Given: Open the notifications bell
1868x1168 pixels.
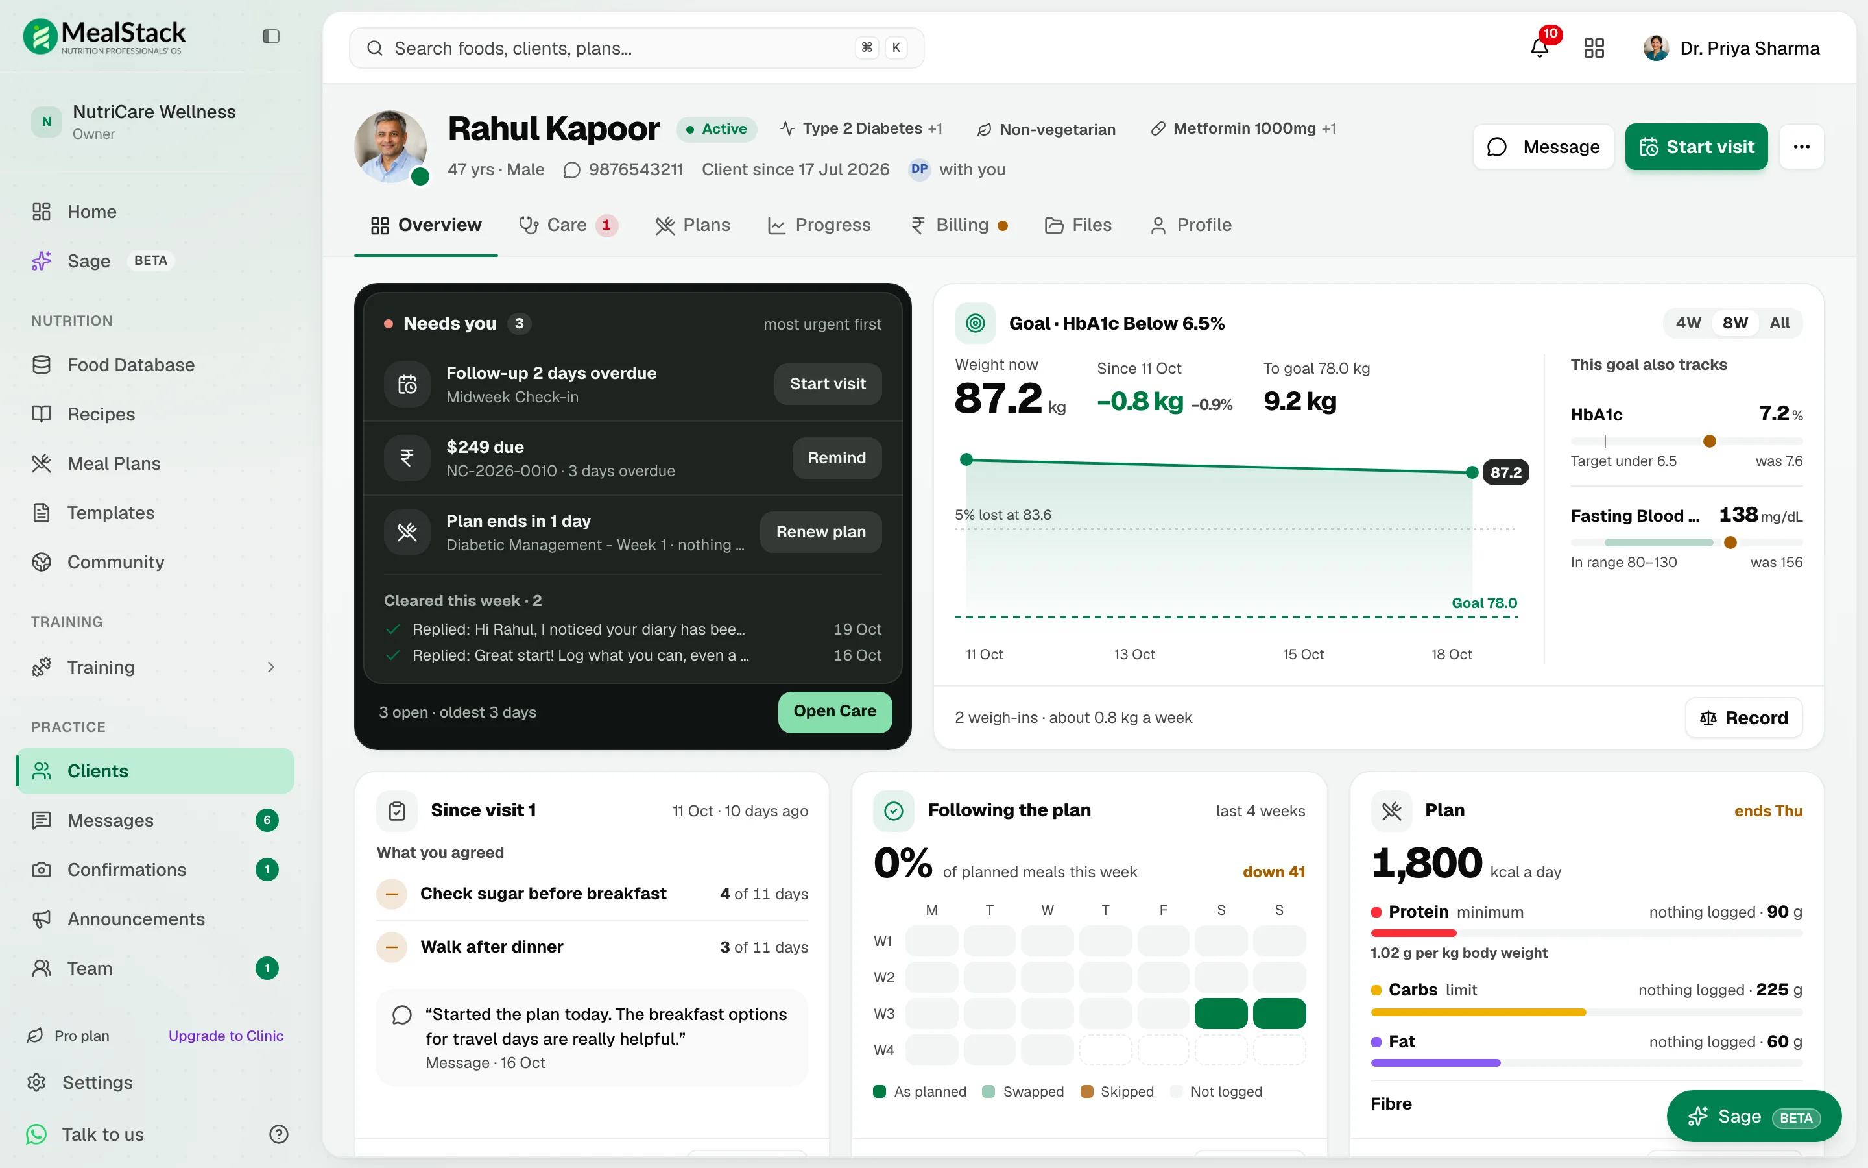Looking at the screenshot, I should (1539, 48).
